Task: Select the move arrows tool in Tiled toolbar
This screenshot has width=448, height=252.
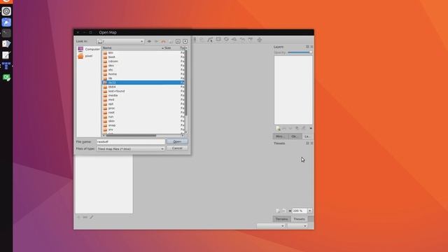Action: coord(260,40)
